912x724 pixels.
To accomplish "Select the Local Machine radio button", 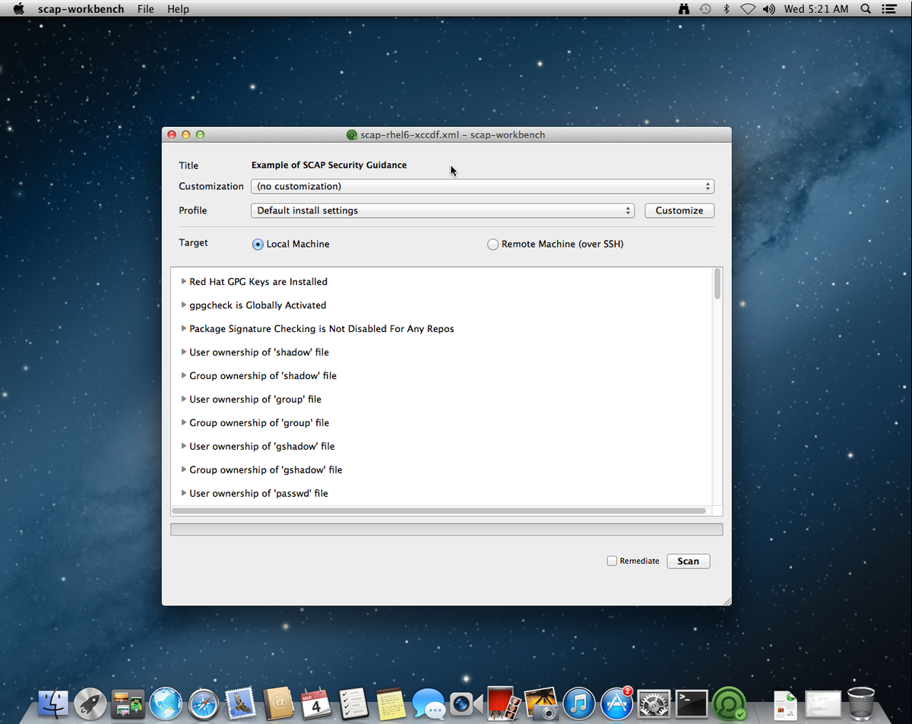I will [257, 244].
